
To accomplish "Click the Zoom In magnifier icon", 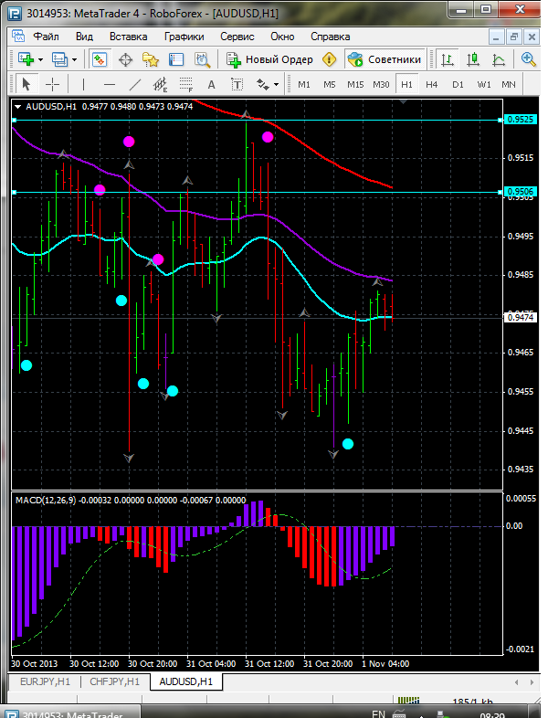I will click(x=528, y=59).
